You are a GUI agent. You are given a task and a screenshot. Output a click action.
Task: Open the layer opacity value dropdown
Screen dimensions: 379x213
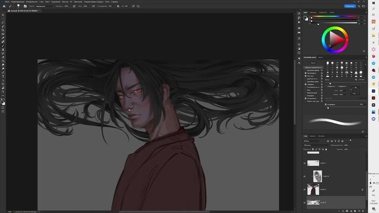tap(348, 145)
